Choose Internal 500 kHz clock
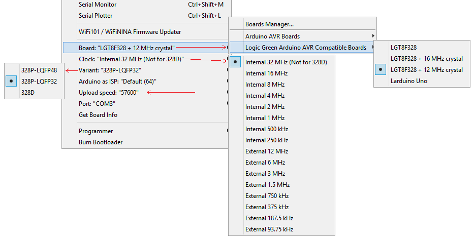Viewport: 474px width, 239px height. (x=282, y=129)
